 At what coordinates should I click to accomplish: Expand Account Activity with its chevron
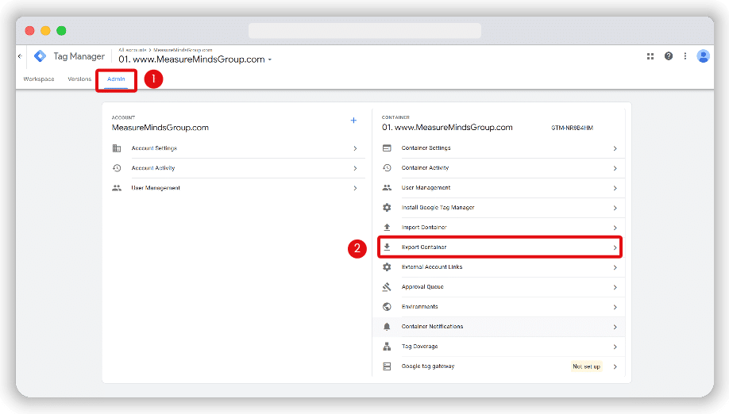click(355, 168)
